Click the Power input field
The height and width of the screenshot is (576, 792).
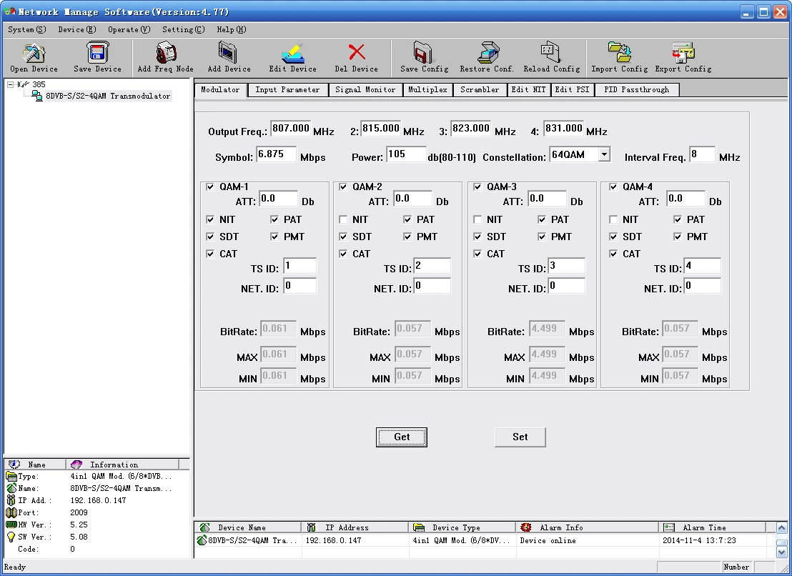pos(405,154)
